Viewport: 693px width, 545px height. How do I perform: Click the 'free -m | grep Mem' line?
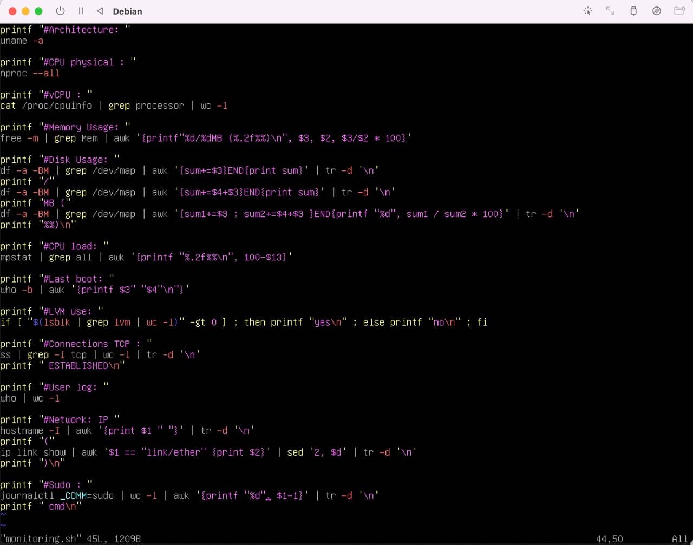coord(206,138)
